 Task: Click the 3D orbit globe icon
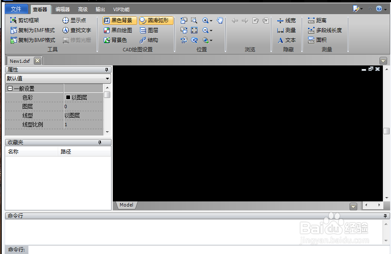205,40
